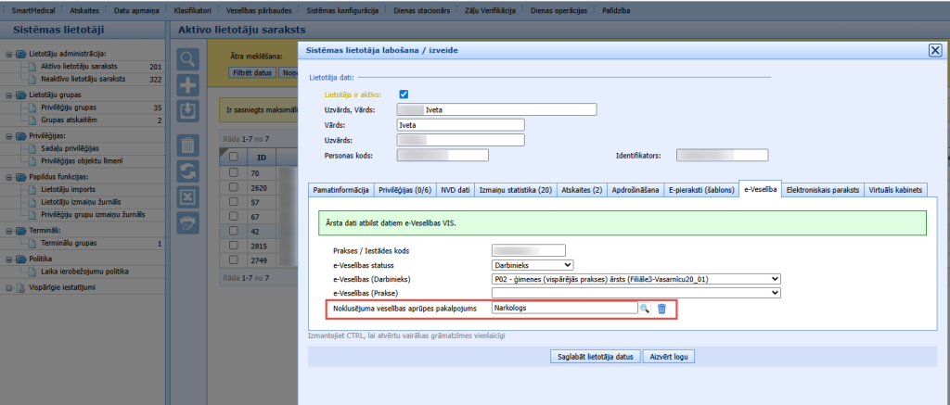Open lookup magnifier beside Narkologs field
Viewport: 950px width, 405px height.
coord(645,309)
